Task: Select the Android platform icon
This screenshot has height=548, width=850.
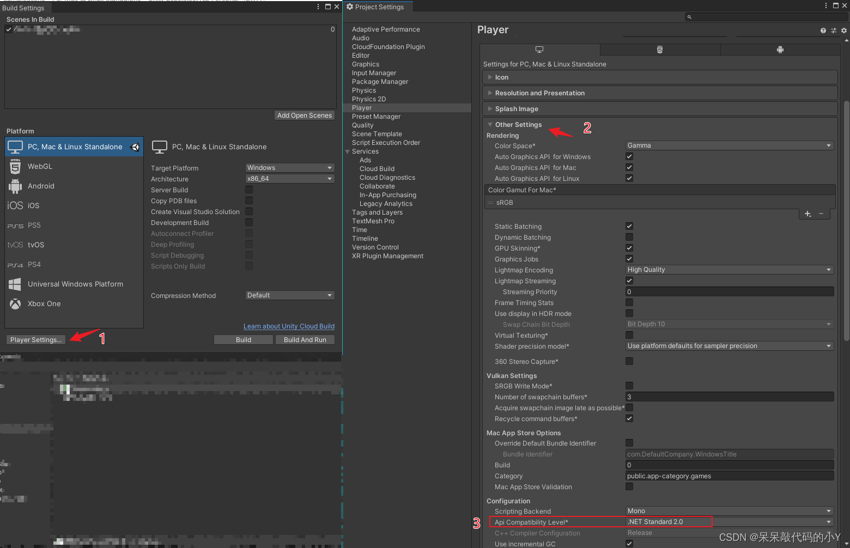Action: pos(15,186)
